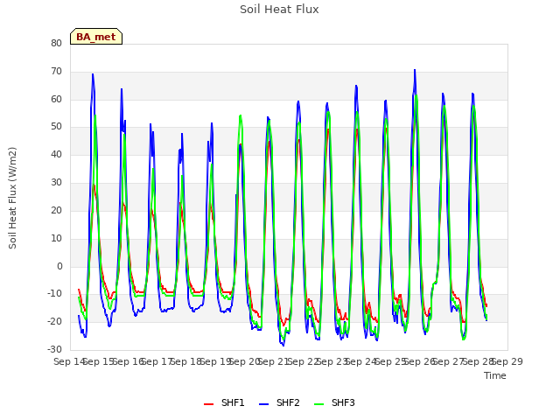Click the green SHF3 peak on Sep 19
560x420 pixels.
pos(241,115)
